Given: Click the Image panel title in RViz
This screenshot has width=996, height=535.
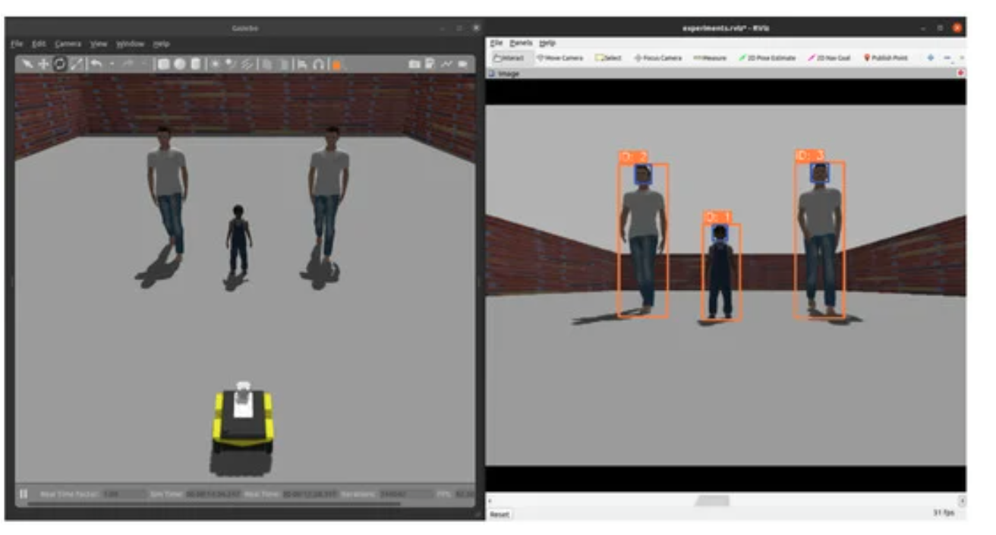Looking at the screenshot, I should [x=509, y=74].
